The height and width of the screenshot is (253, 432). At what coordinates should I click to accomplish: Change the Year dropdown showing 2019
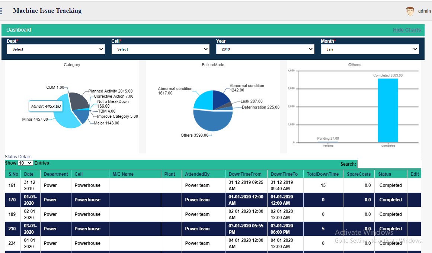tap(265, 49)
